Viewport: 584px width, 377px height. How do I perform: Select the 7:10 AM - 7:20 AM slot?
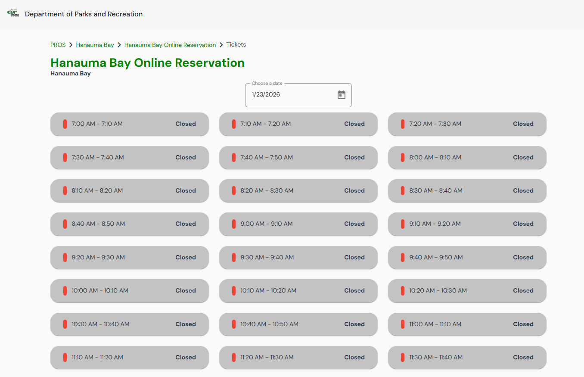(x=298, y=124)
